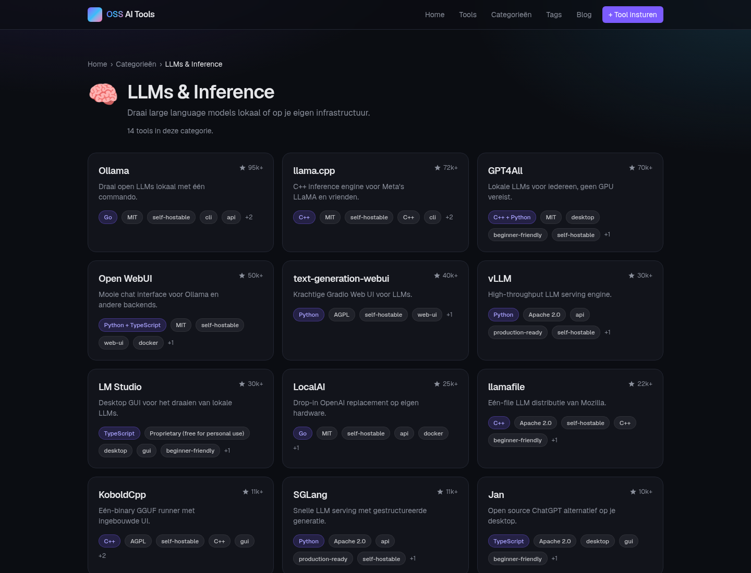Image resolution: width=751 pixels, height=573 pixels.
Task: Click the star icon on the Open WebUI card
Action: pyautogui.click(x=242, y=276)
